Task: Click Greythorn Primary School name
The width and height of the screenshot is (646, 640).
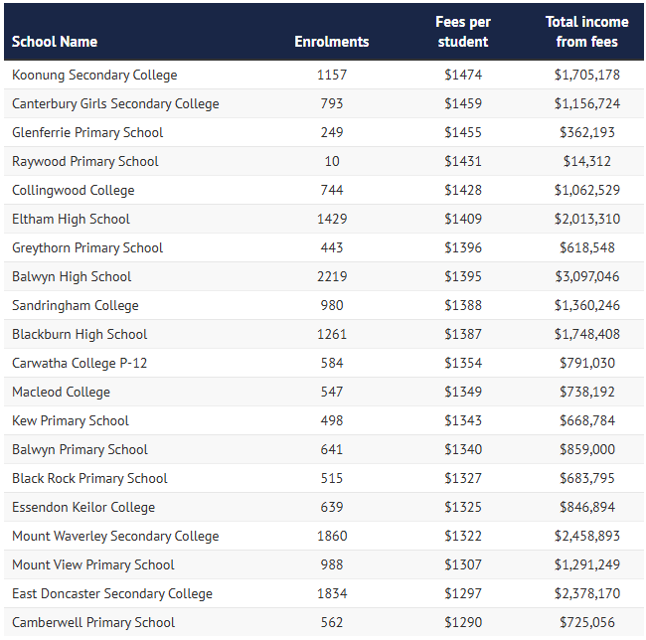Action: click(87, 247)
